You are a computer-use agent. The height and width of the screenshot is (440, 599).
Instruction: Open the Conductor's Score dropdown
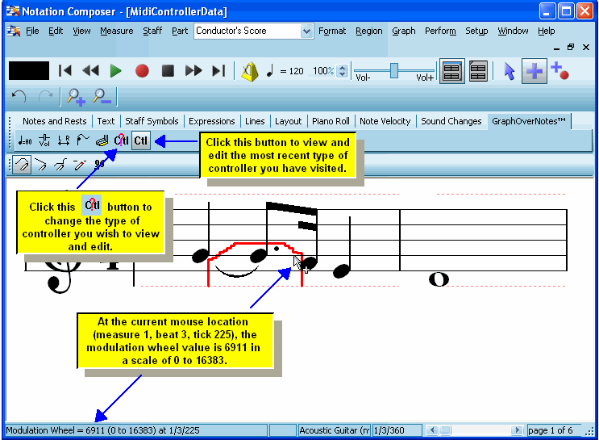pos(306,31)
